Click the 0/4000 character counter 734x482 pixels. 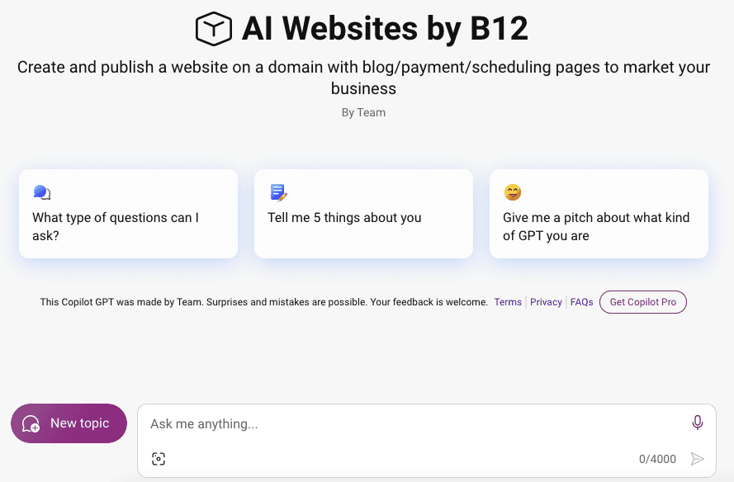pyautogui.click(x=658, y=459)
